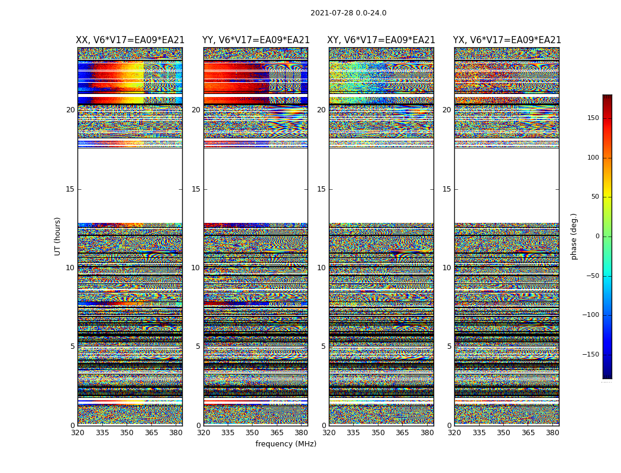Click colorbar tick label 100
The image size is (621, 473).
[593, 157]
